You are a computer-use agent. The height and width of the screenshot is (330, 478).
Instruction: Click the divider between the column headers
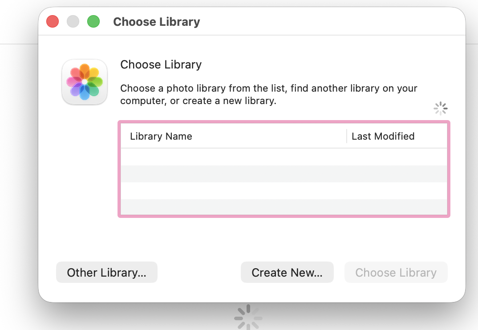[x=347, y=137]
